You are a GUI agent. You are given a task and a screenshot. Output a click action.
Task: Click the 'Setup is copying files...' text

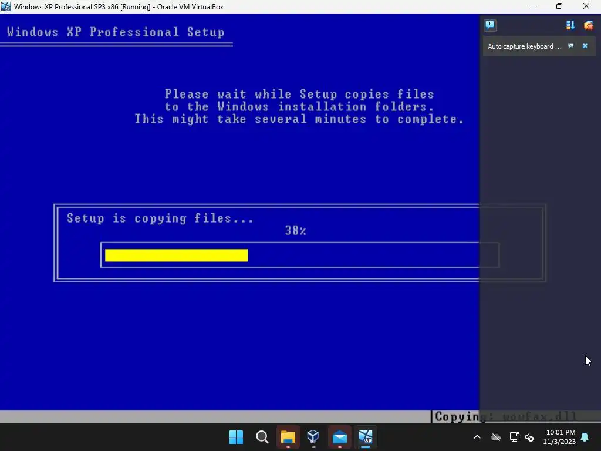coord(160,218)
